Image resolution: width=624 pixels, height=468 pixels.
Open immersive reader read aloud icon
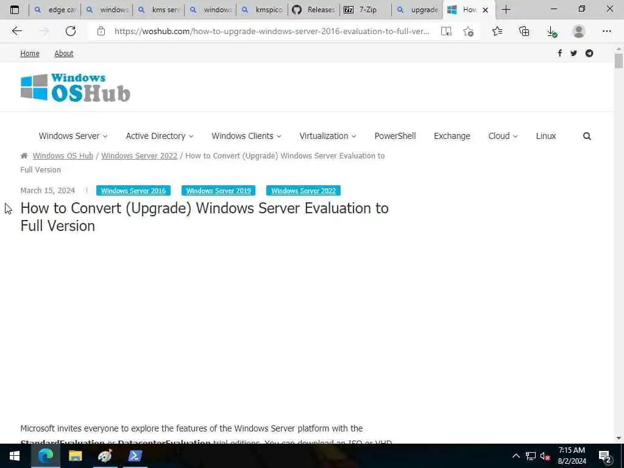pyautogui.click(x=446, y=31)
